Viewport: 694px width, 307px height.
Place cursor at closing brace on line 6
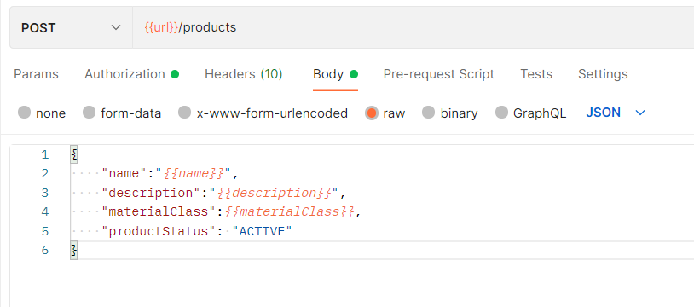click(x=74, y=251)
